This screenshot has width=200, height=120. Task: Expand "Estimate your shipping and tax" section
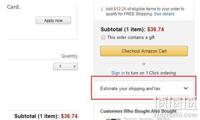[x=144, y=88]
